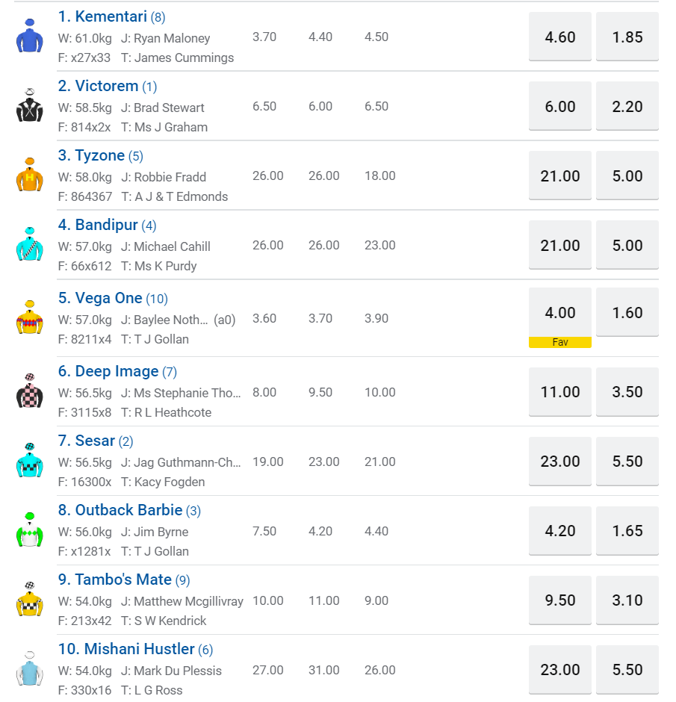The height and width of the screenshot is (702, 676).
Task: Bet on Vega One favourite at 4.00
Action: click(560, 314)
